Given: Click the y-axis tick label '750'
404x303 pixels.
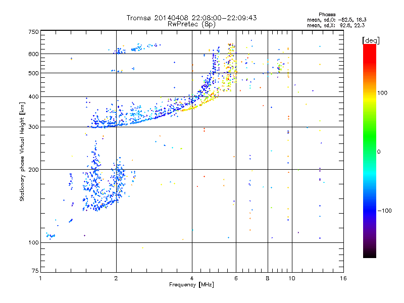Looking at the screenshot, I should click(x=33, y=32).
